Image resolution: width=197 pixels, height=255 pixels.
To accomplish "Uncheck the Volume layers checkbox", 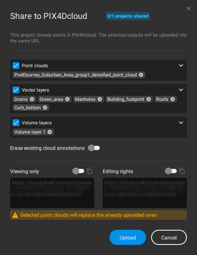I will 16,123.
